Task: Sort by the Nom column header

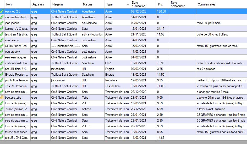Action: 17,4
